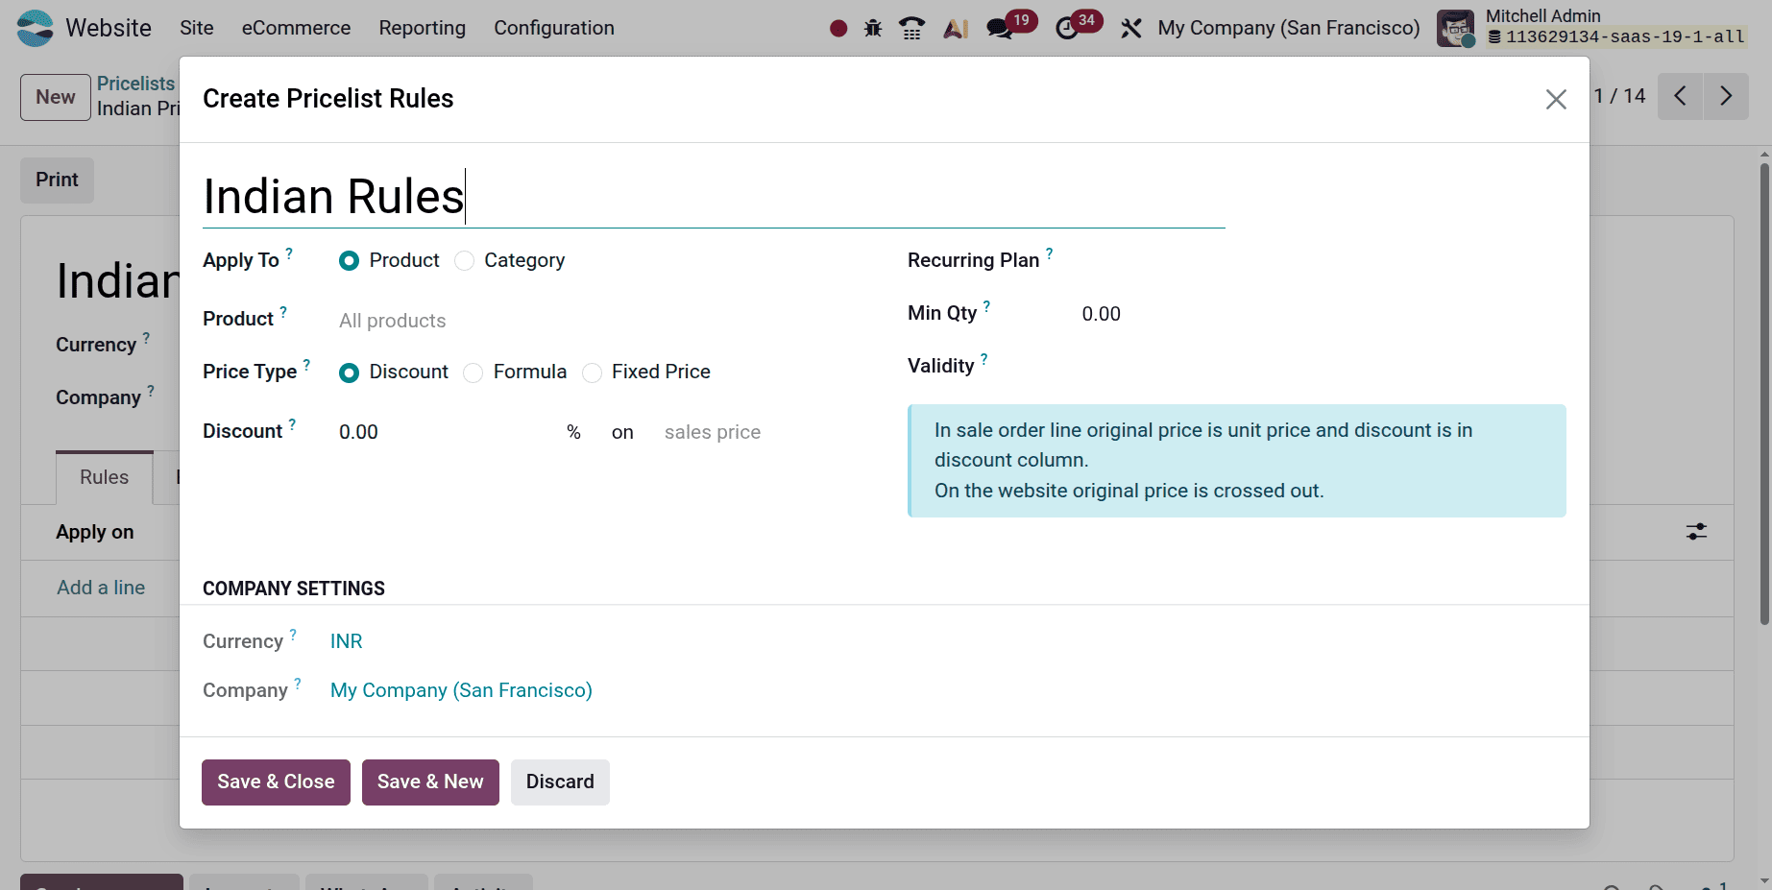This screenshot has height=890, width=1772.
Task: Open the Recurring Plan field
Action: [x=1323, y=261]
